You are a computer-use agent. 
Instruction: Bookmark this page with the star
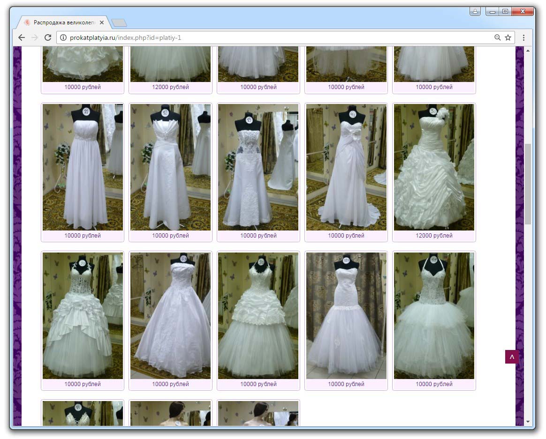(508, 37)
